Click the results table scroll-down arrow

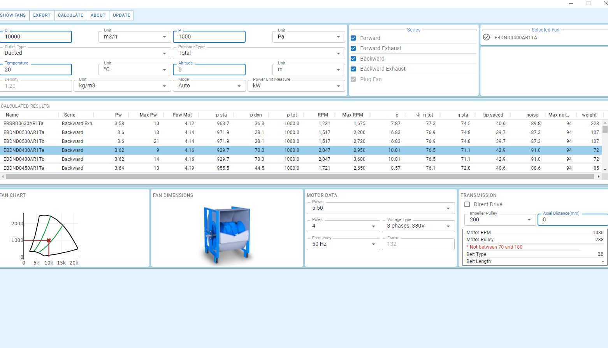point(605,169)
